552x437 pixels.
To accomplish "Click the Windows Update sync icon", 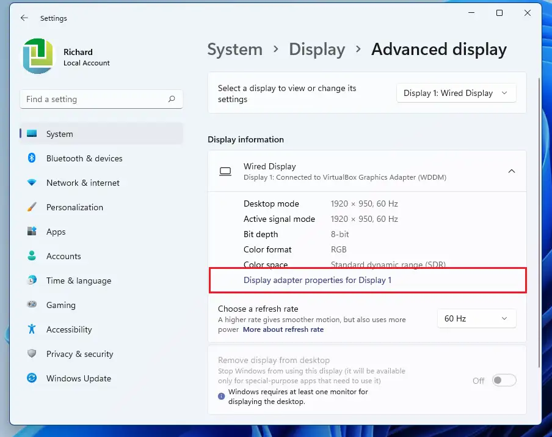I will (32, 378).
